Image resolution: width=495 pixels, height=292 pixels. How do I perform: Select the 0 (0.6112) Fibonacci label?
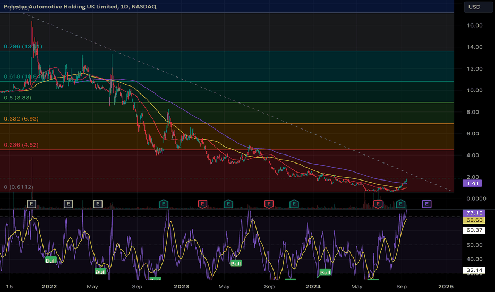click(x=19, y=187)
